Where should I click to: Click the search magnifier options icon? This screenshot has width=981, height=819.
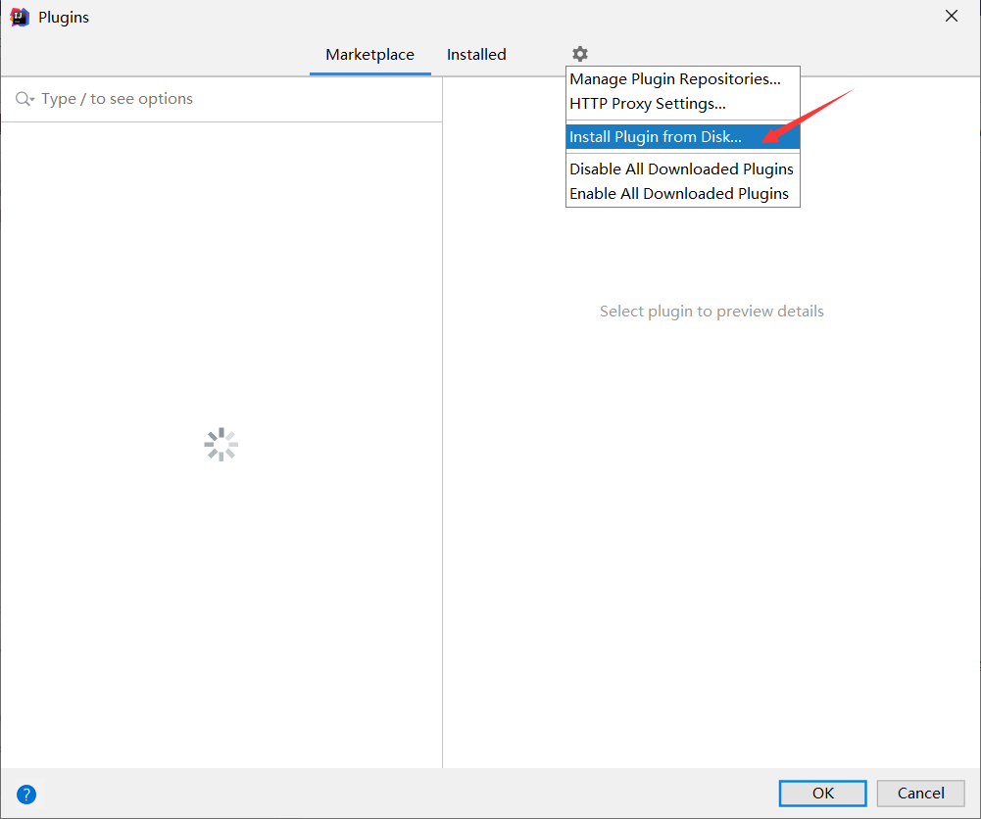(25, 99)
